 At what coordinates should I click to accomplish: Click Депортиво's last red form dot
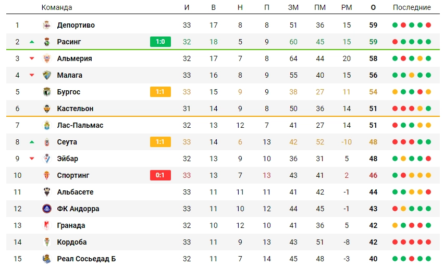click(428, 25)
